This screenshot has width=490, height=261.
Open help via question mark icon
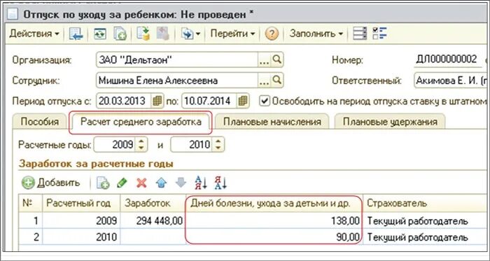[x=272, y=34]
